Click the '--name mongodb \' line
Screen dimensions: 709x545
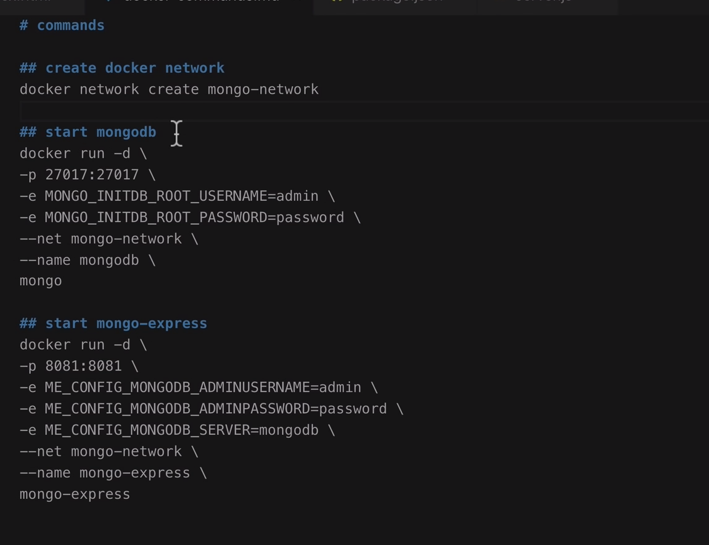(x=88, y=260)
